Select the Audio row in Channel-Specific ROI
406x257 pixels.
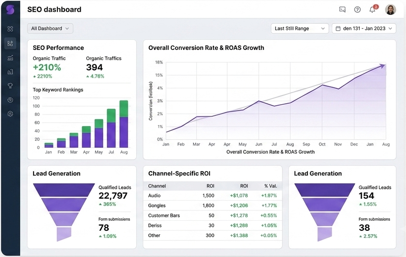(x=212, y=195)
